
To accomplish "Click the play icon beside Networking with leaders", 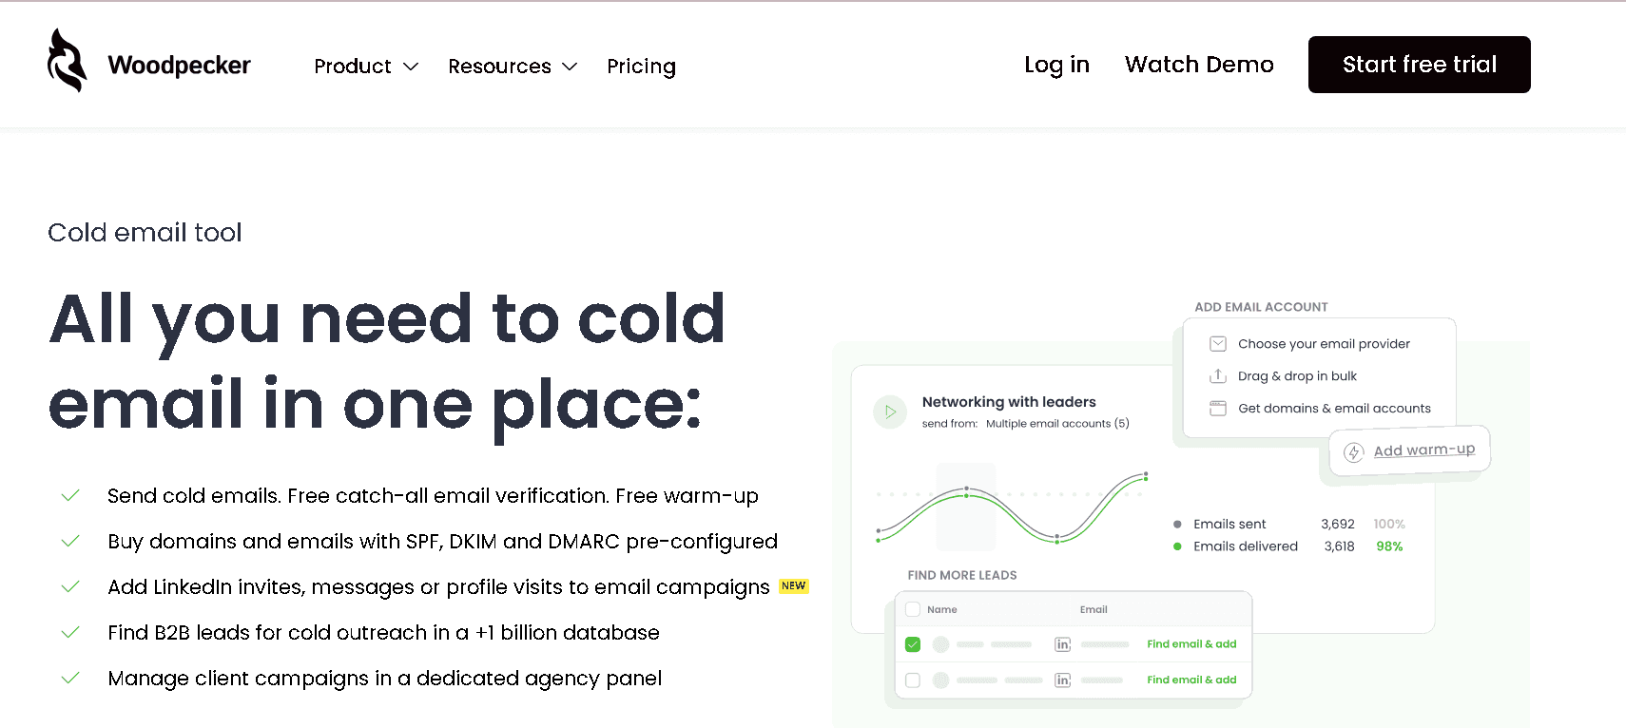I will click(x=890, y=412).
